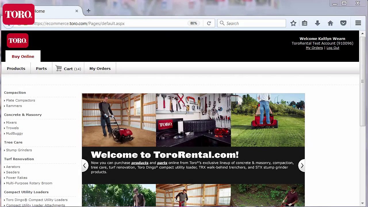Follow the products link in welcome text
368x207 pixels.
tap(140, 163)
